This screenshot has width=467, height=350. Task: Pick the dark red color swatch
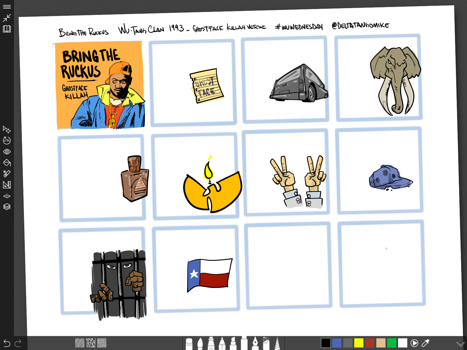point(370,343)
